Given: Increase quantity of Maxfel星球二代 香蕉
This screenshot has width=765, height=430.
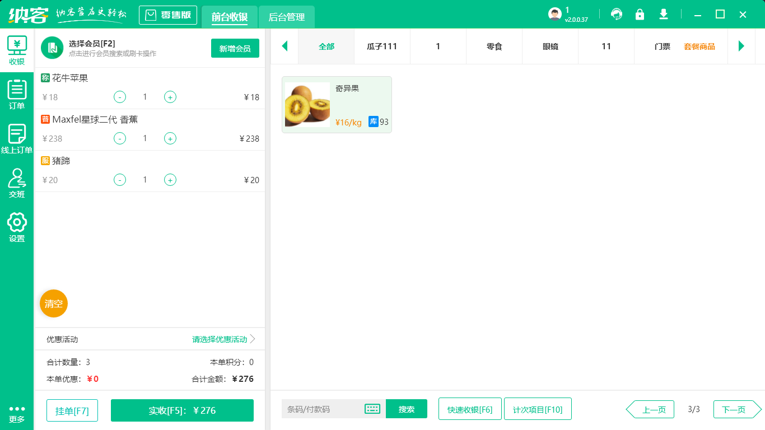Looking at the screenshot, I should [x=170, y=138].
